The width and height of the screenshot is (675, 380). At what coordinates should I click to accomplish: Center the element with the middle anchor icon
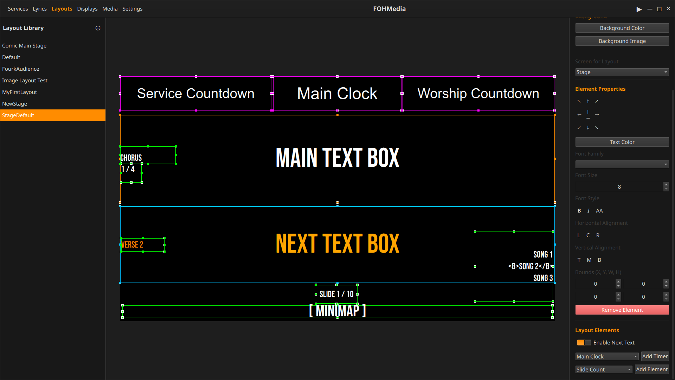pyautogui.click(x=588, y=115)
